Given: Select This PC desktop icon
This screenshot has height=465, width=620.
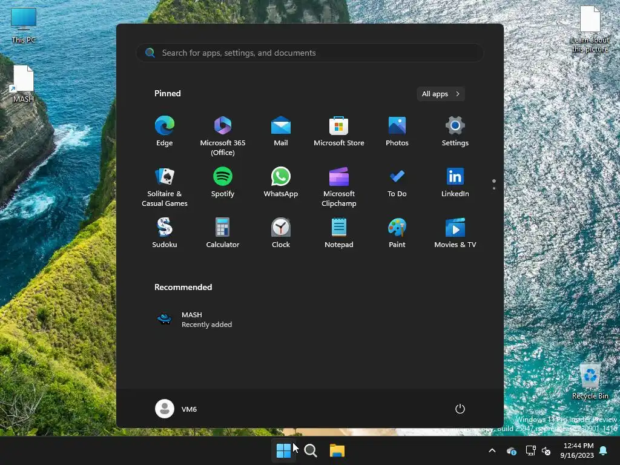Looking at the screenshot, I should (24, 25).
